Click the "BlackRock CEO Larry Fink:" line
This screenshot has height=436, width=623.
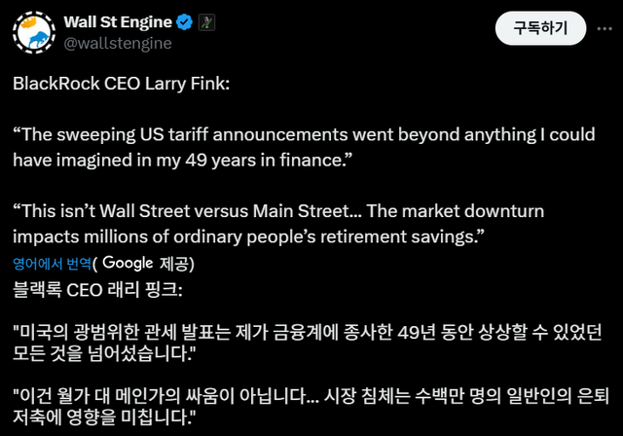(x=121, y=84)
